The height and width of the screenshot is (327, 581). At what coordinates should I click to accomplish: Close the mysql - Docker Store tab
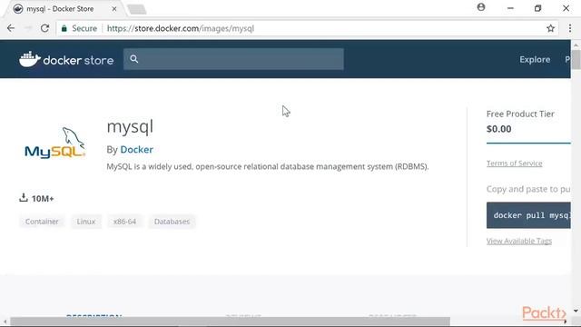pos(114,8)
